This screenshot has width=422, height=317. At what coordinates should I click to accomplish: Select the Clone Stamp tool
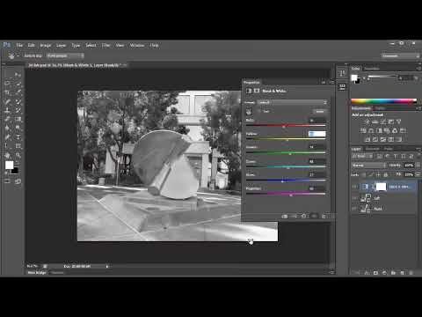pos(8,110)
